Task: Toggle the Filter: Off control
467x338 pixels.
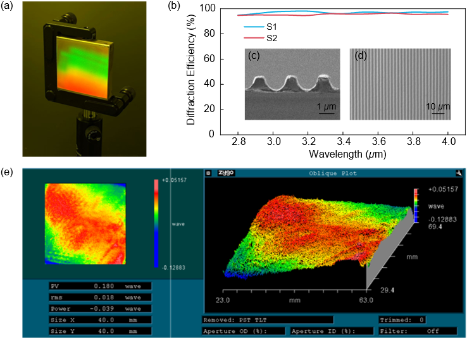Action: coord(418,330)
